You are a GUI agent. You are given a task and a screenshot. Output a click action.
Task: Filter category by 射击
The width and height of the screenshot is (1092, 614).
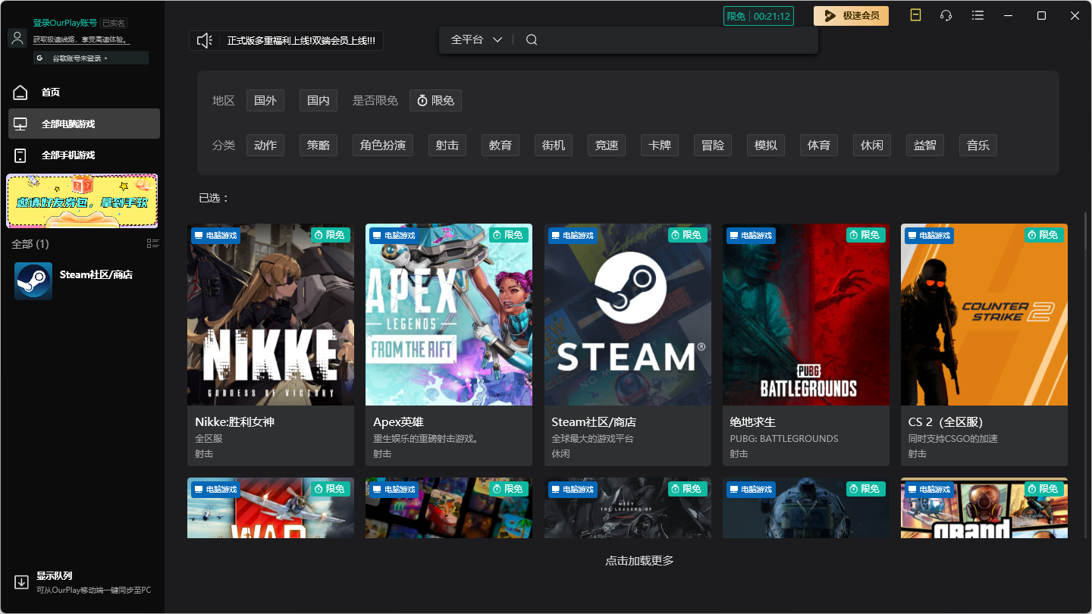click(447, 146)
